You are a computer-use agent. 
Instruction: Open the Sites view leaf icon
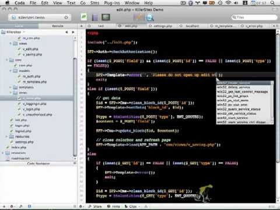pyautogui.click(x=83, y=17)
